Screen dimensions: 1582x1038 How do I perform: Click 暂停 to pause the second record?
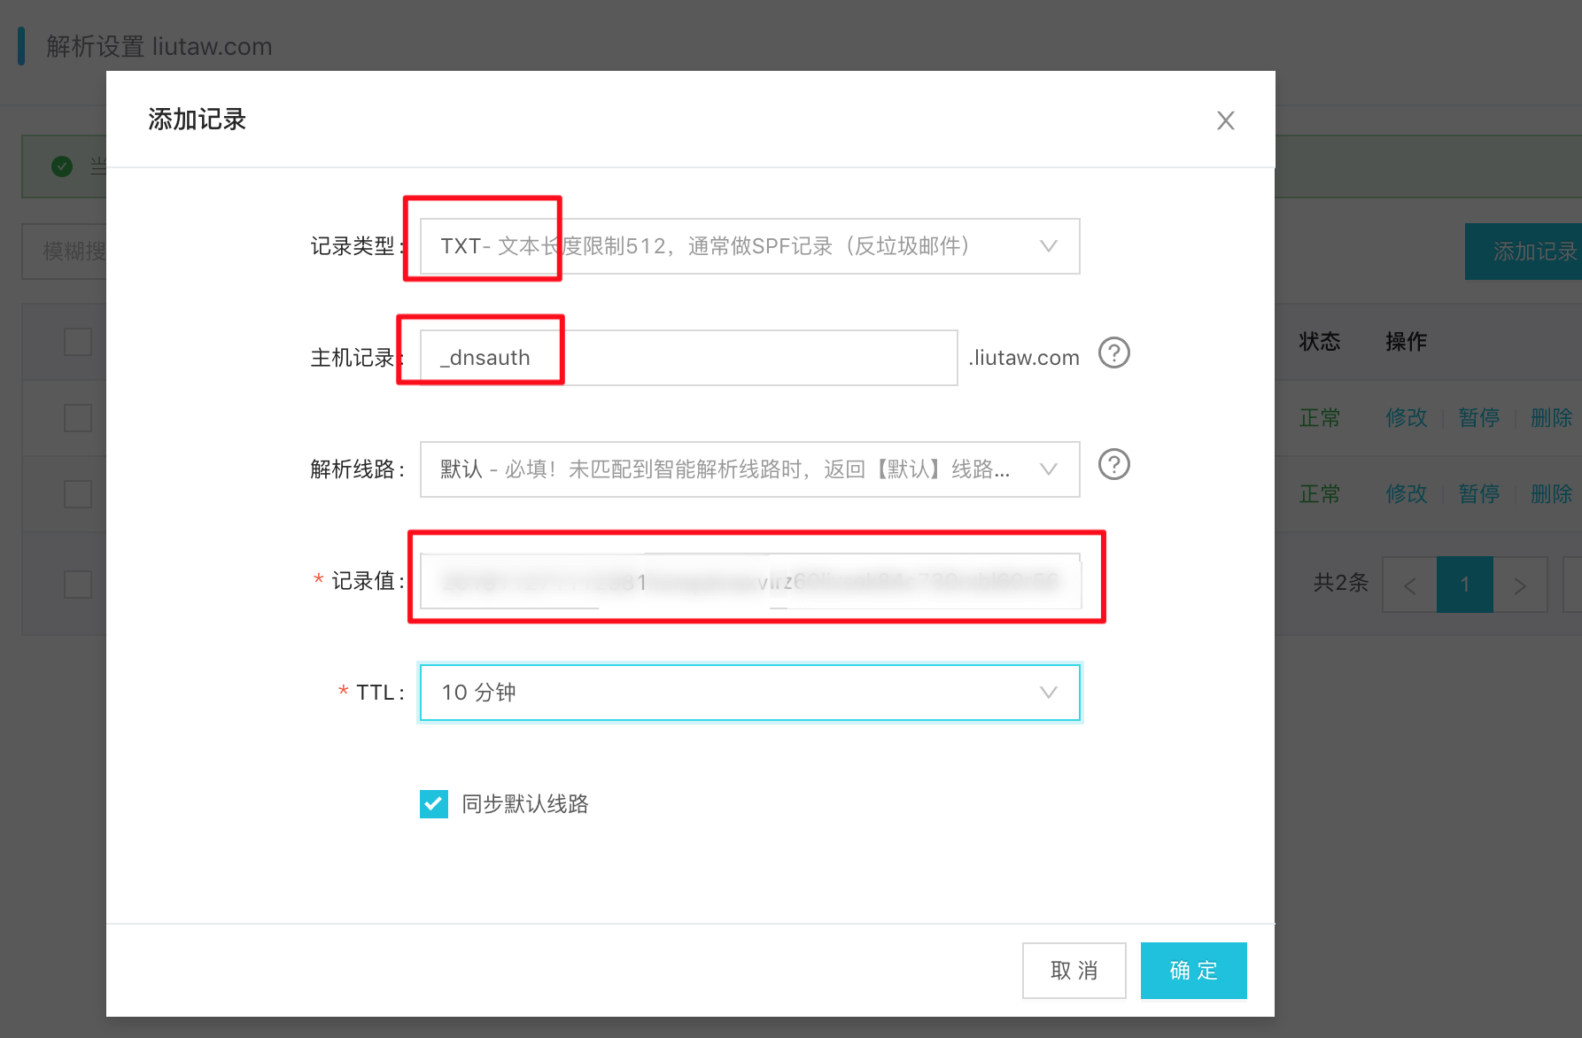coord(1478,493)
